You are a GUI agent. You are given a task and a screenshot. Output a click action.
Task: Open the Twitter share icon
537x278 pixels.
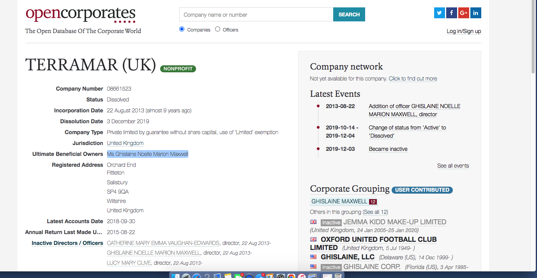coord(440,13)
